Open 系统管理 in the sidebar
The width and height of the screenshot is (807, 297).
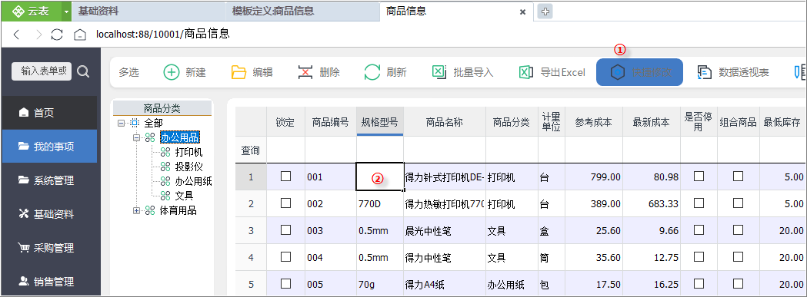coord(49,180)
